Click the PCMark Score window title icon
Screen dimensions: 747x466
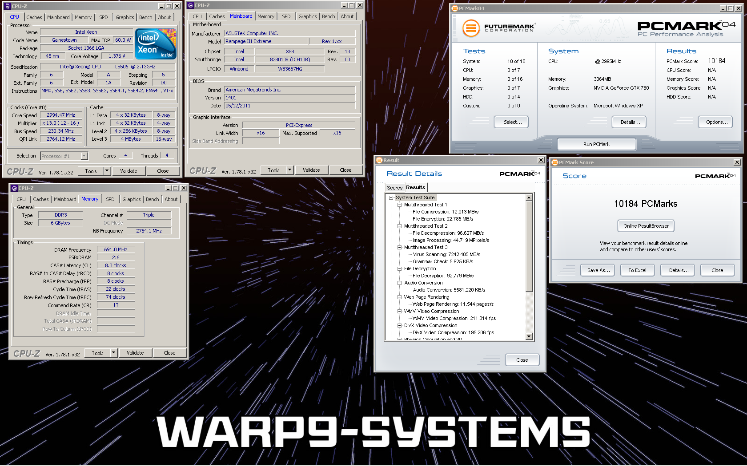[x=555, y=162]
